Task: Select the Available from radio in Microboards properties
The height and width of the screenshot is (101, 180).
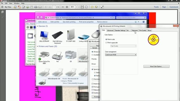Action: tap(92, 55)
